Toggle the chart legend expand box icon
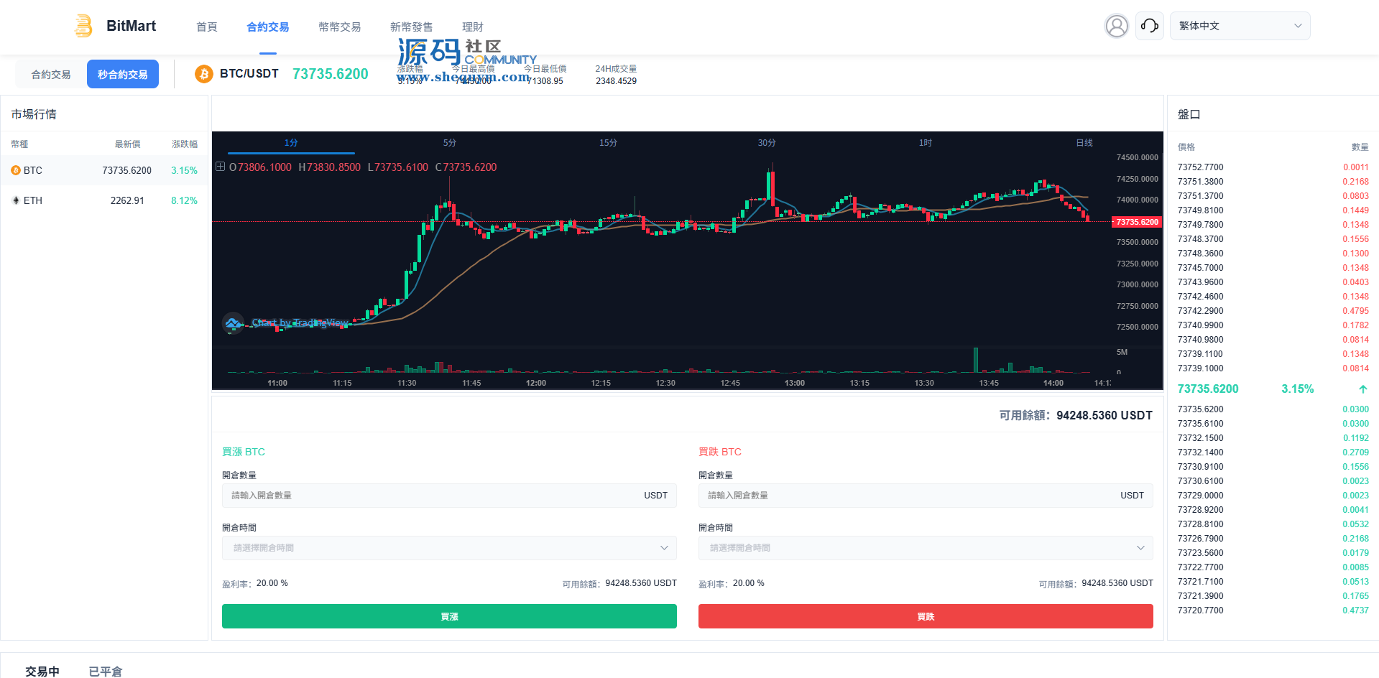 [220, 167]
